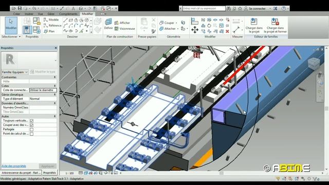Click the red Delete X icon
This screenshot has height=185, width=329.
point(227,31)
